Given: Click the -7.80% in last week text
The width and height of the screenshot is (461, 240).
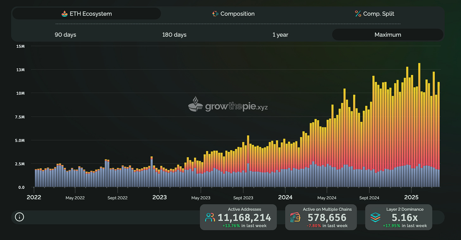Looking at the screenshot, I should click(327, 226).
